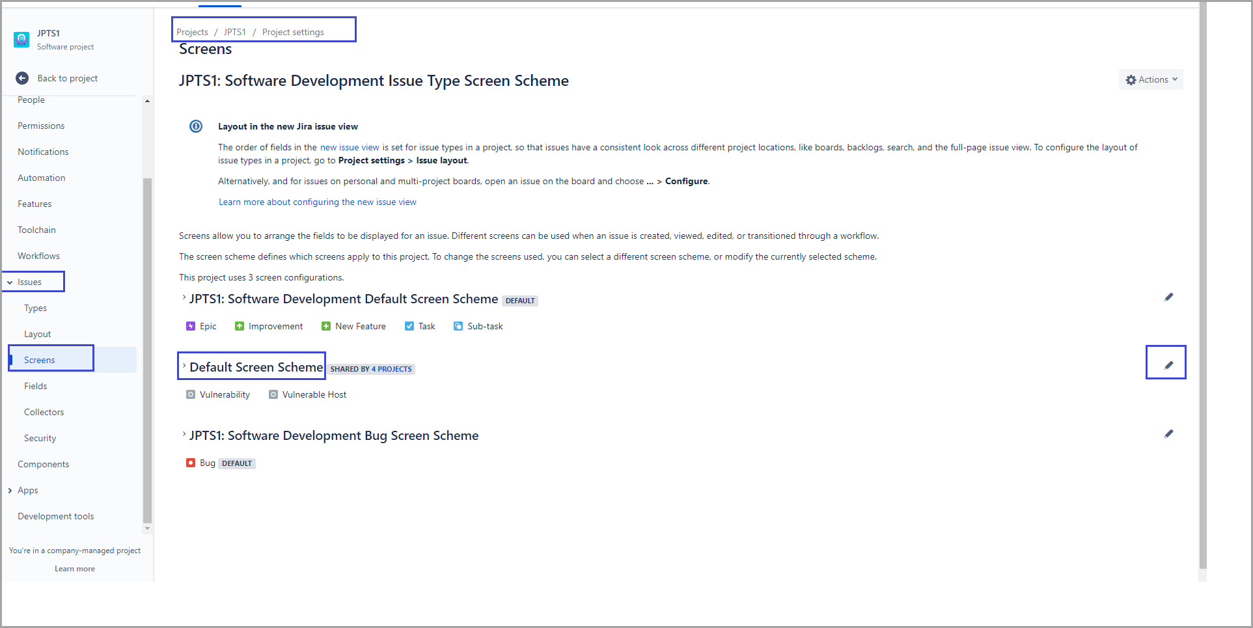Go to Automation settings
The height and width of the screenshot is (628, 1253).
(x=42, y=178)
